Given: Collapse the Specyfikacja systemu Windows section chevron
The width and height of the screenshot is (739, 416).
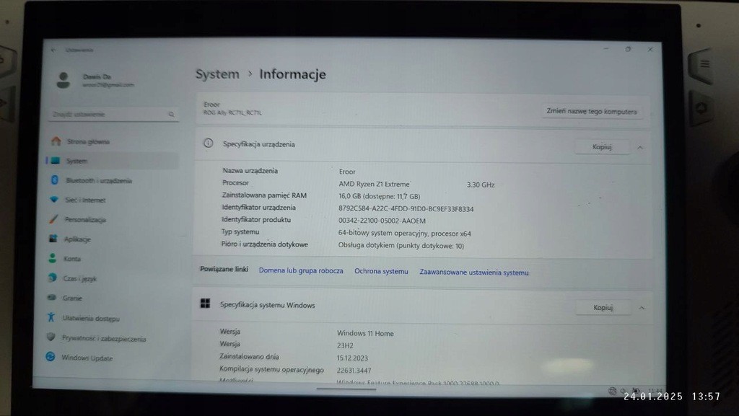Looking at the screenshot, I should click(641, 308).
